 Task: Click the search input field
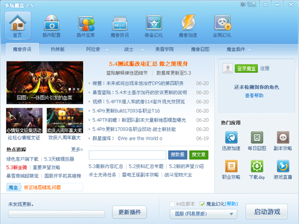point(127,155)
